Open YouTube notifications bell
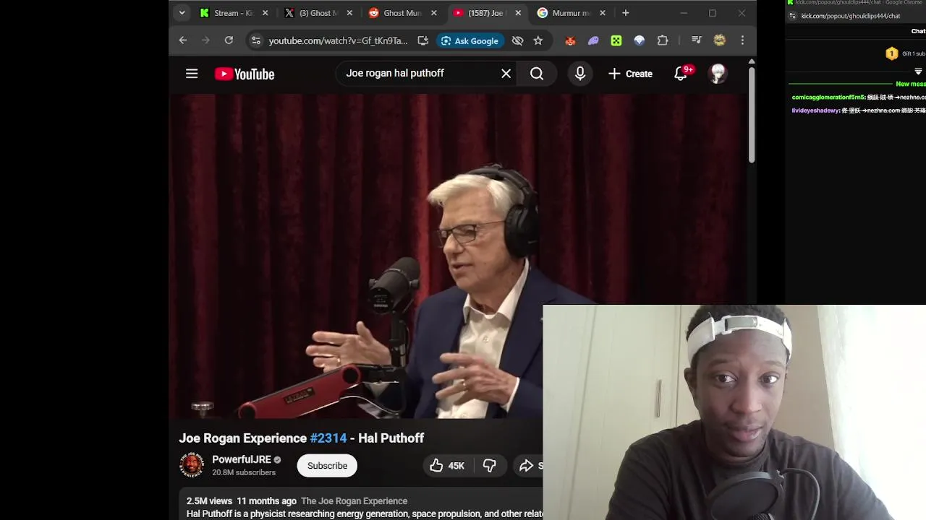926x520 pixels. (x=681, y=74)
